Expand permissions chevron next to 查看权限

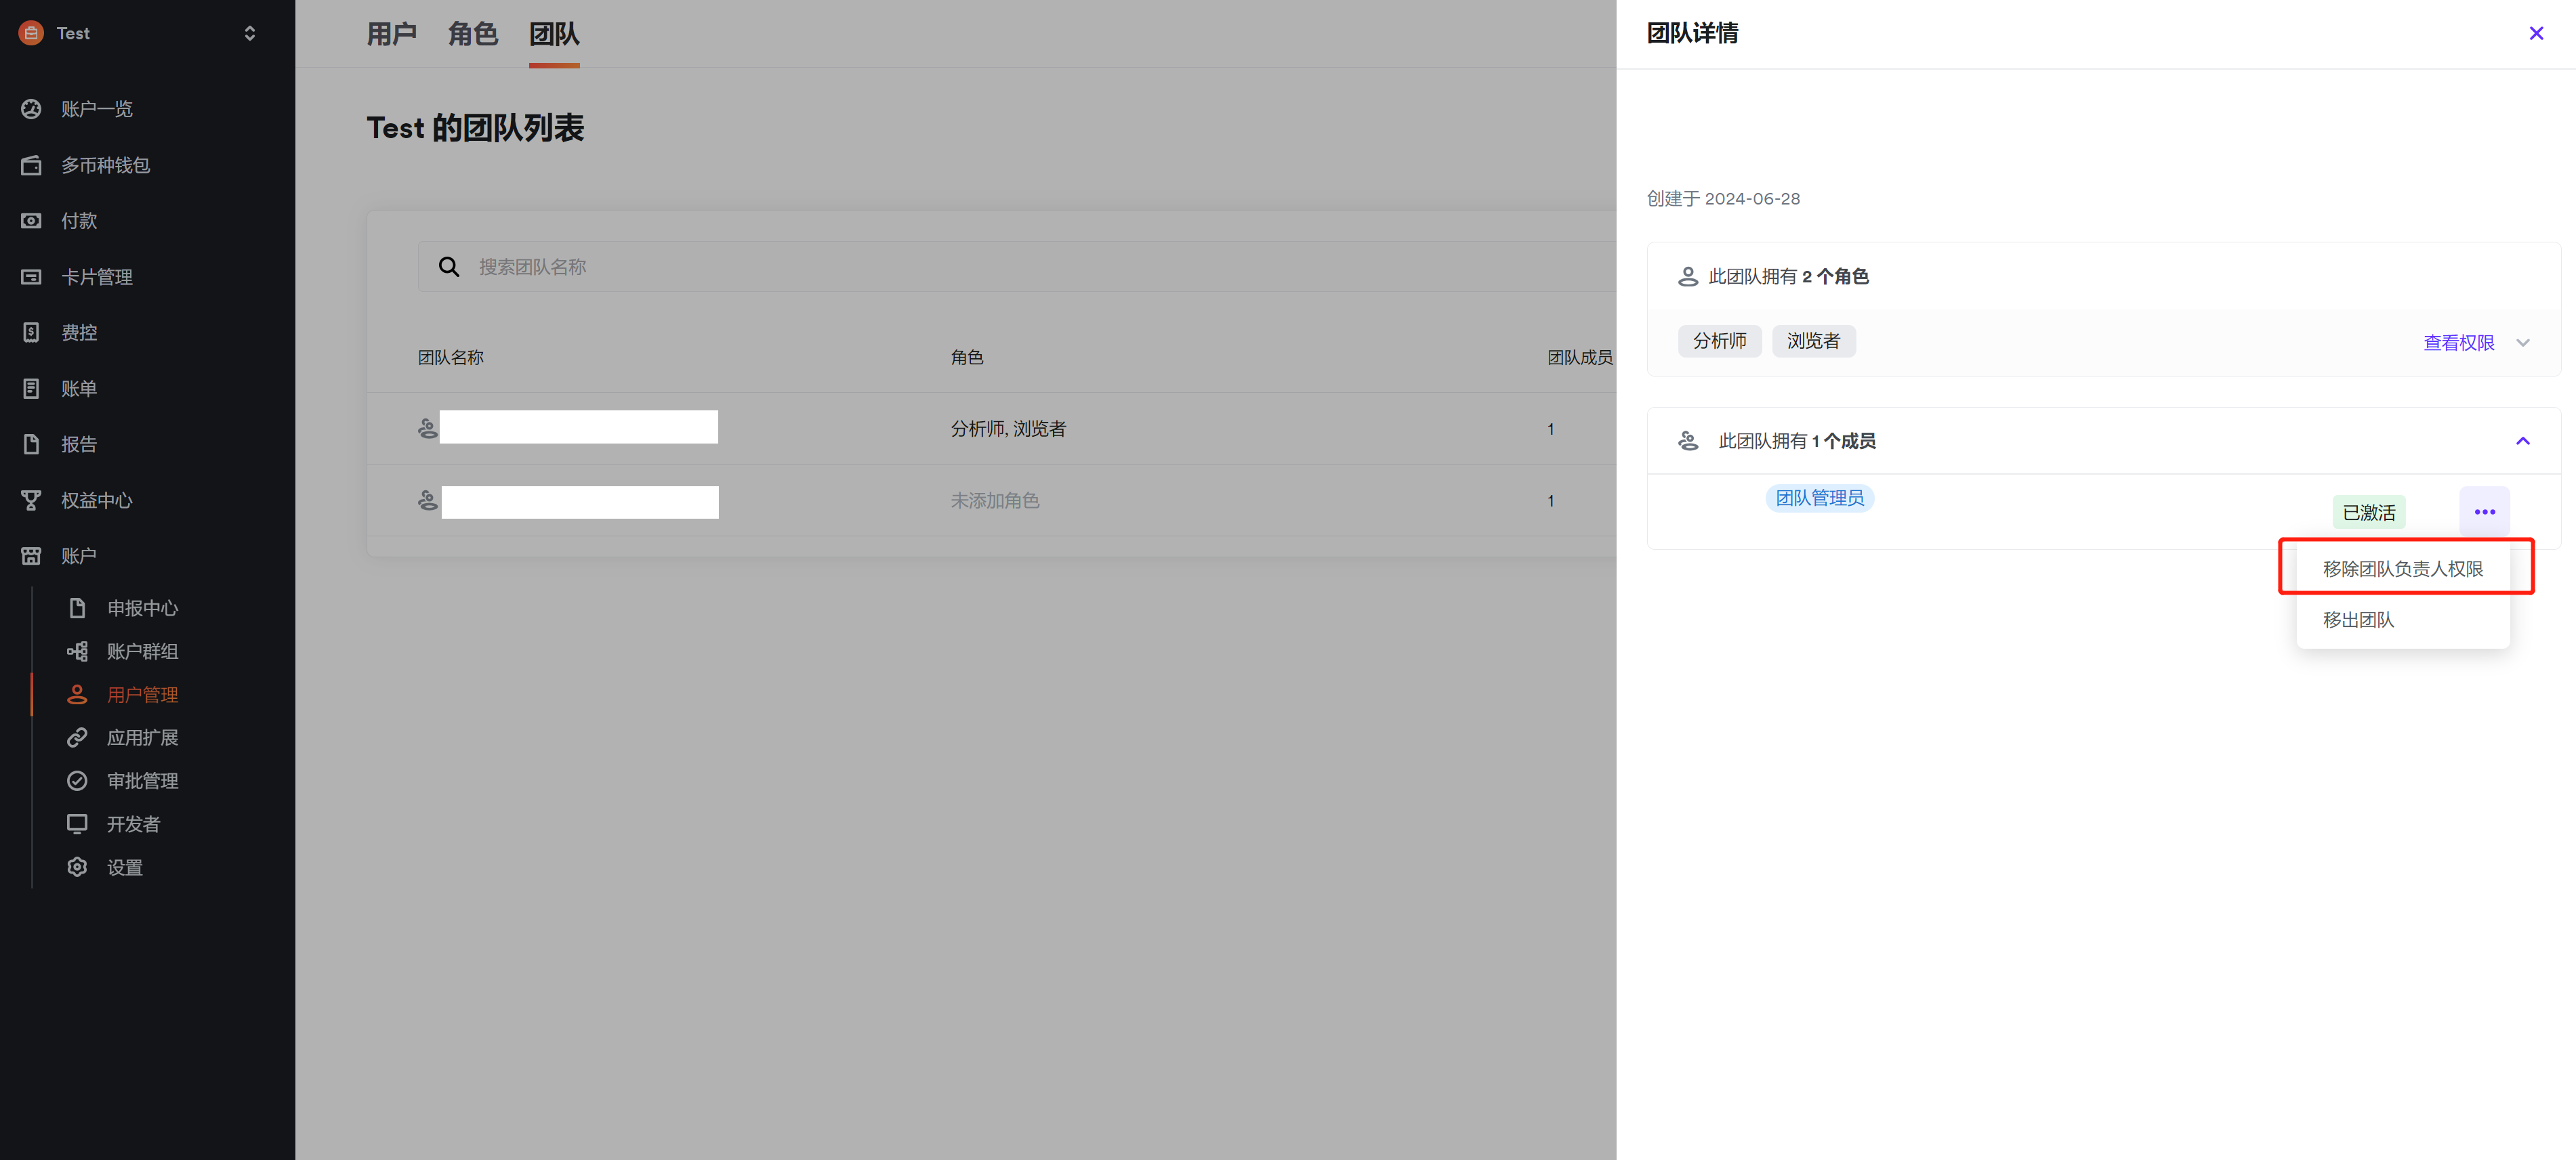click(2523, 343)
